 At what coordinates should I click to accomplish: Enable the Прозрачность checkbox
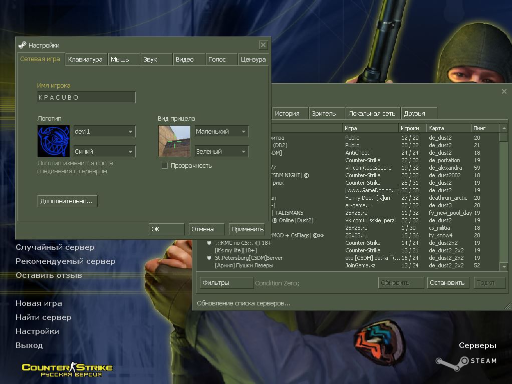tap(164, 166)
